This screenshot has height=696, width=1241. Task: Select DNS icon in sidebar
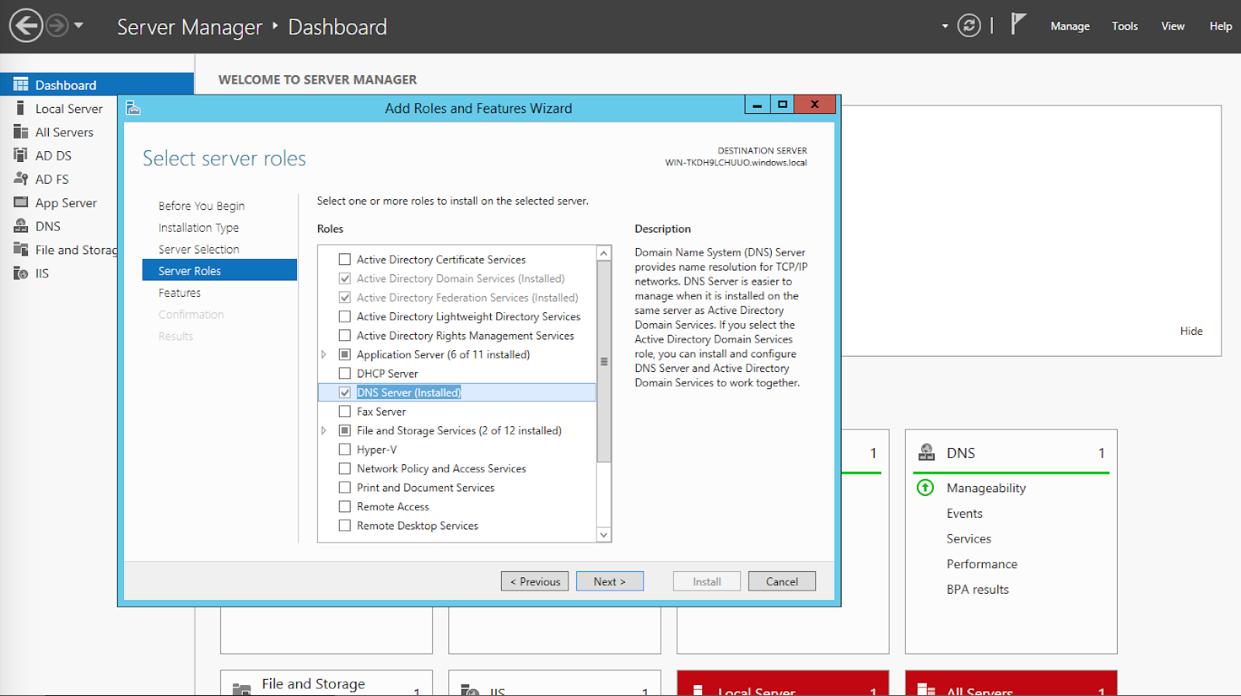coord(21,226)
